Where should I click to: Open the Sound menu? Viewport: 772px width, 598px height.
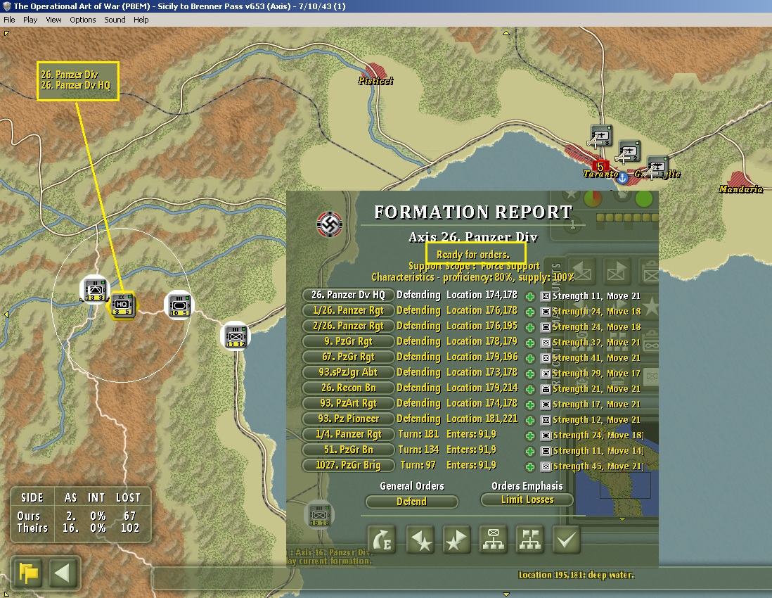pyautogui.click(x=115, y=20)
